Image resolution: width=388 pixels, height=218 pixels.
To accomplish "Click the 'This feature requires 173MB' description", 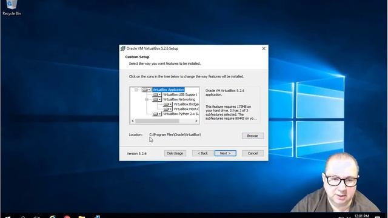I will (x=231, y=113).
